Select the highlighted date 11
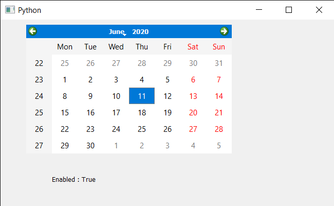 (142, 96)
